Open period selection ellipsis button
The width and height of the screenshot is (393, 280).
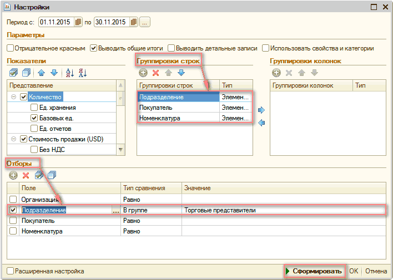(145, 23)
